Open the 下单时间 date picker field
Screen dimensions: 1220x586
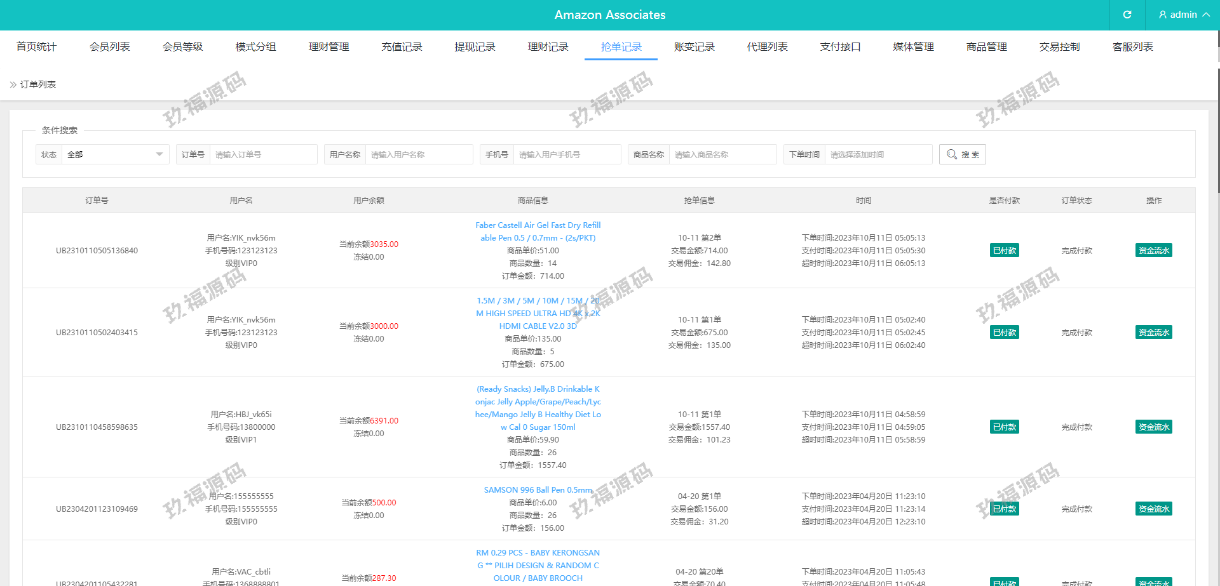coord(878,154)
